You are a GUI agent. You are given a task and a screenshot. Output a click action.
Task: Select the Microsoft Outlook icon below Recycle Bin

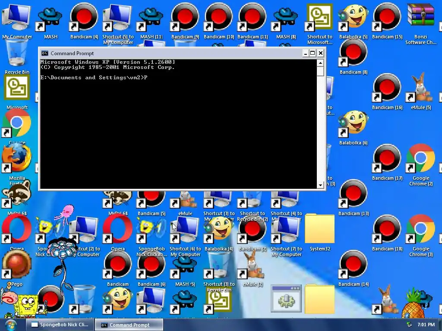17,88
